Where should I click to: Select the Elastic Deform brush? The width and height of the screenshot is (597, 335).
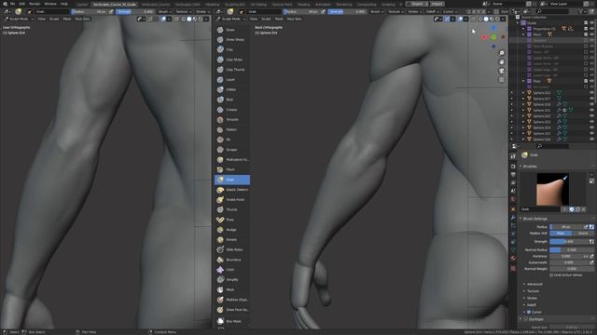click(x=232, y=190)
